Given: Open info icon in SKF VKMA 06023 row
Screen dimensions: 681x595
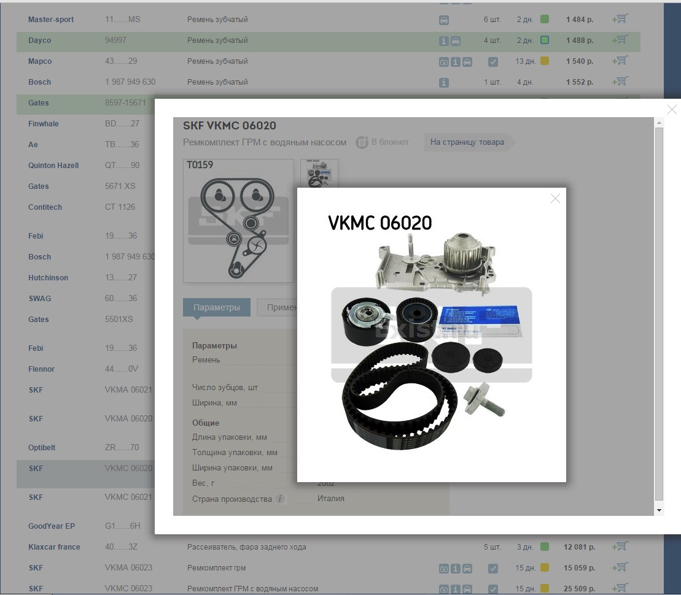Looking at the screenshot, I should 455,568.
